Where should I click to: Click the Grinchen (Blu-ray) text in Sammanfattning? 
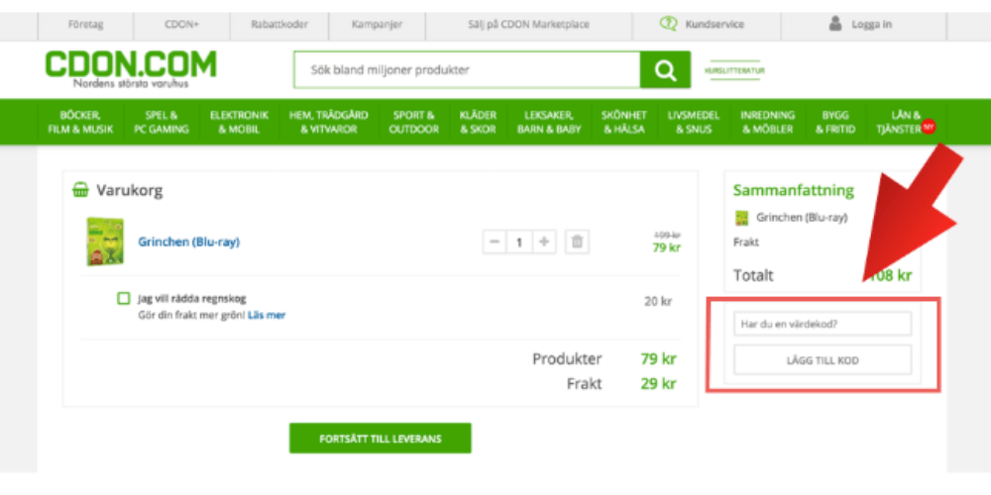tap(802, 218)
